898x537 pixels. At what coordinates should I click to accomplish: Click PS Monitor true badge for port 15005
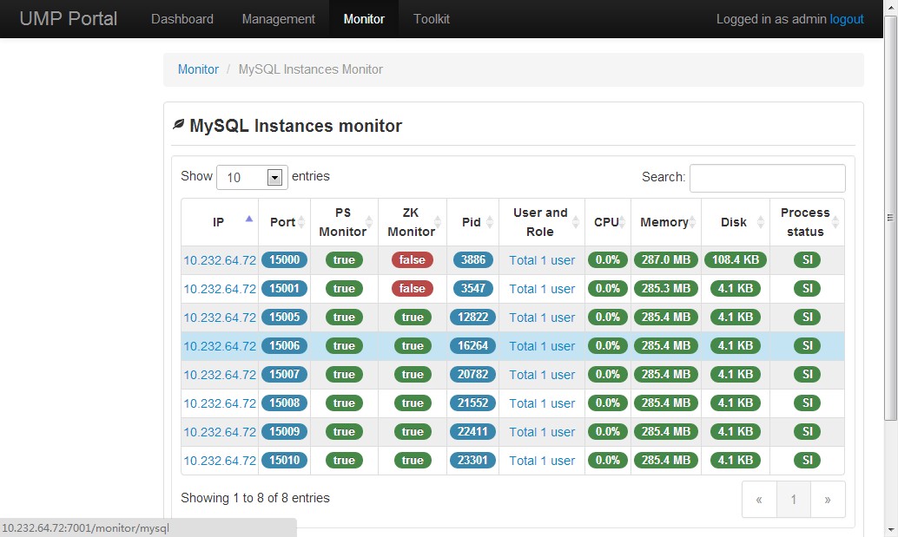coord(344,317)
